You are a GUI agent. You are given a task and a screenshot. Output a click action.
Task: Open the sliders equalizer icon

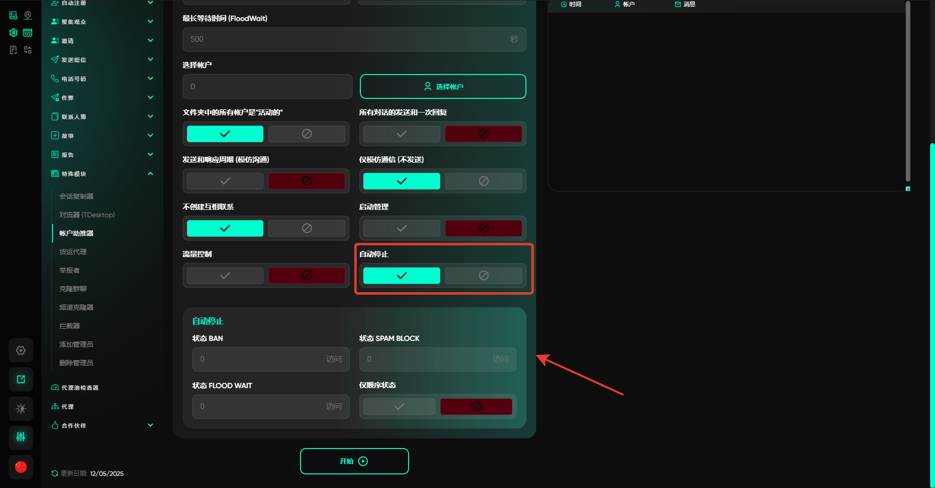click(x=21, y=437)
